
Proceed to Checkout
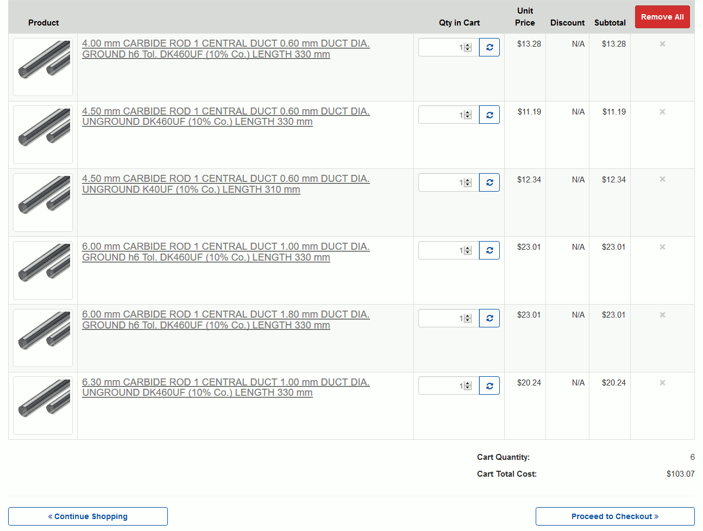pyautogui.click(x=614, y=516)
